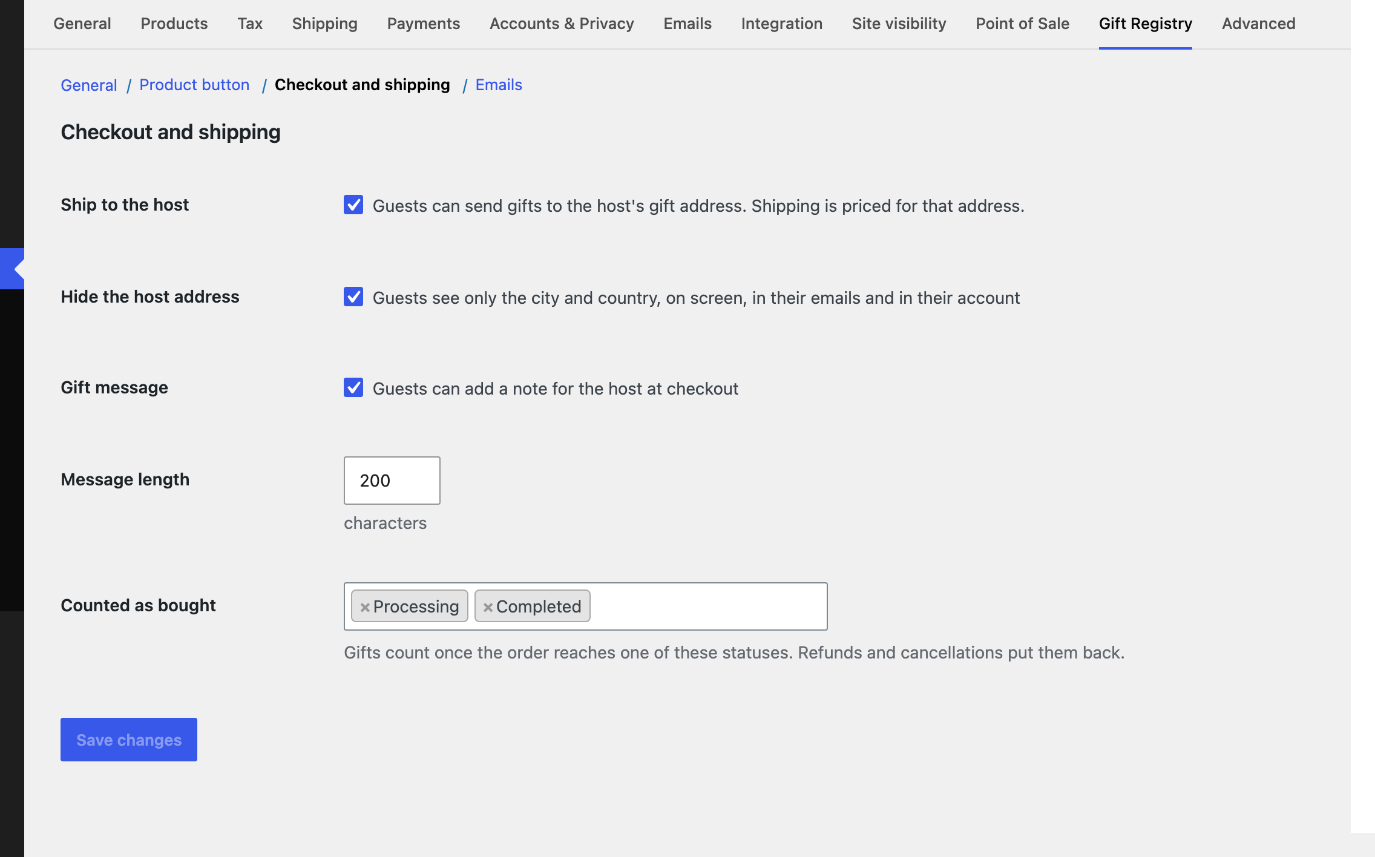The image size is (1375, 857).
Task: Remove the Completed status tag
Action: pos(488,607)
